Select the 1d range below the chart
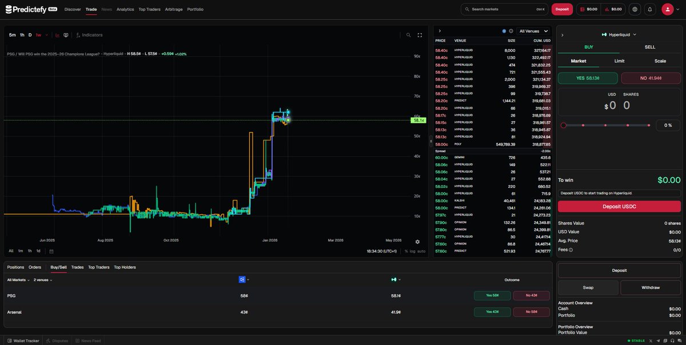 pos(38,251)
